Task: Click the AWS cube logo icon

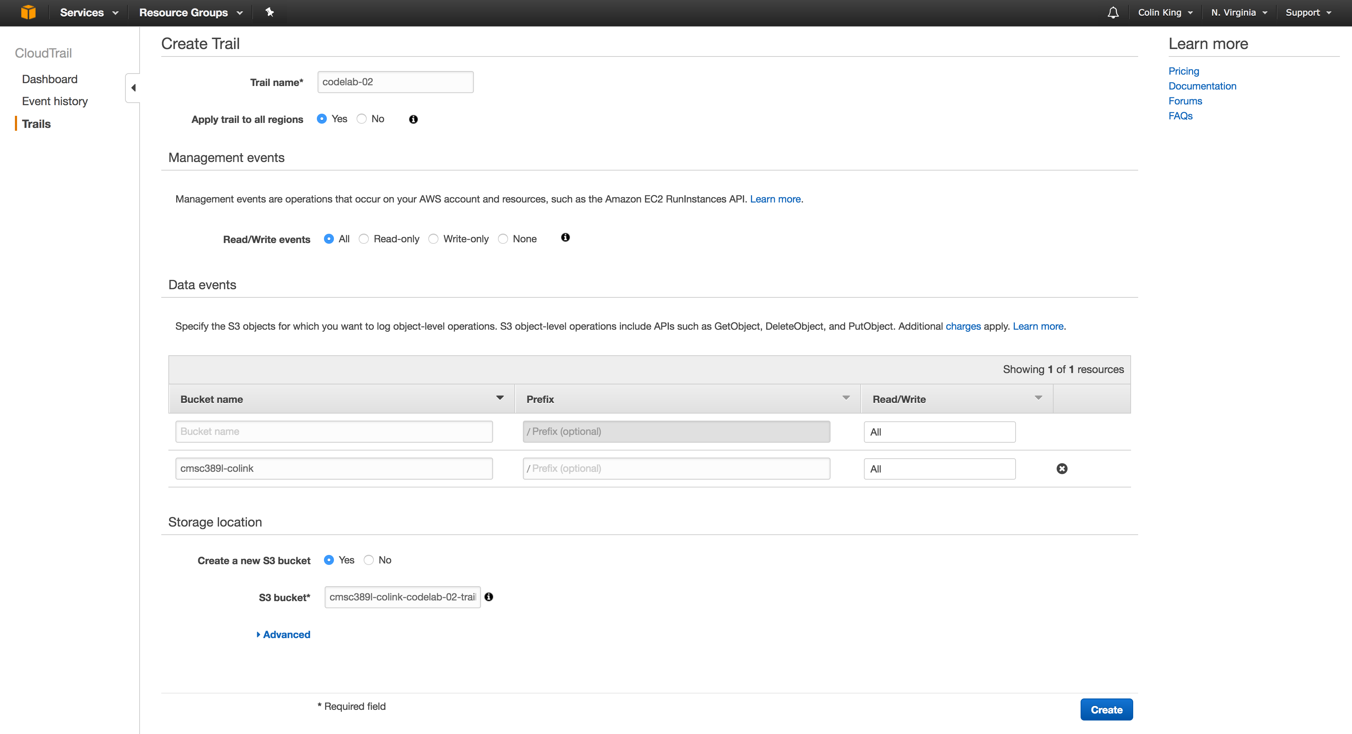Action: point(28,12)
